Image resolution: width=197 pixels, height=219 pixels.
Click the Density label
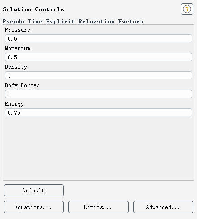pos(16,67)
